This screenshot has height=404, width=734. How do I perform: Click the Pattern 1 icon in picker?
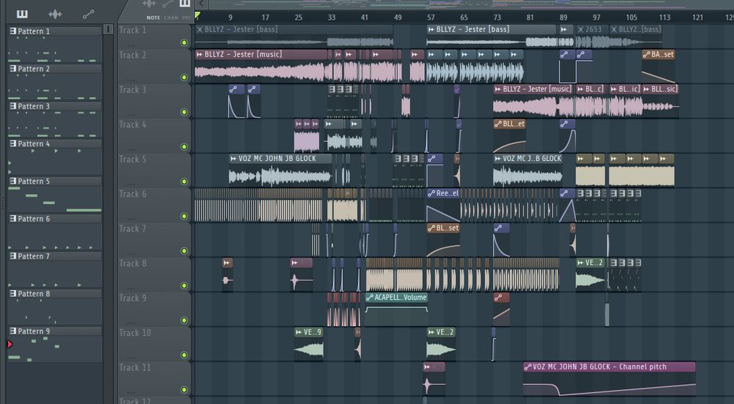(13, 31)
